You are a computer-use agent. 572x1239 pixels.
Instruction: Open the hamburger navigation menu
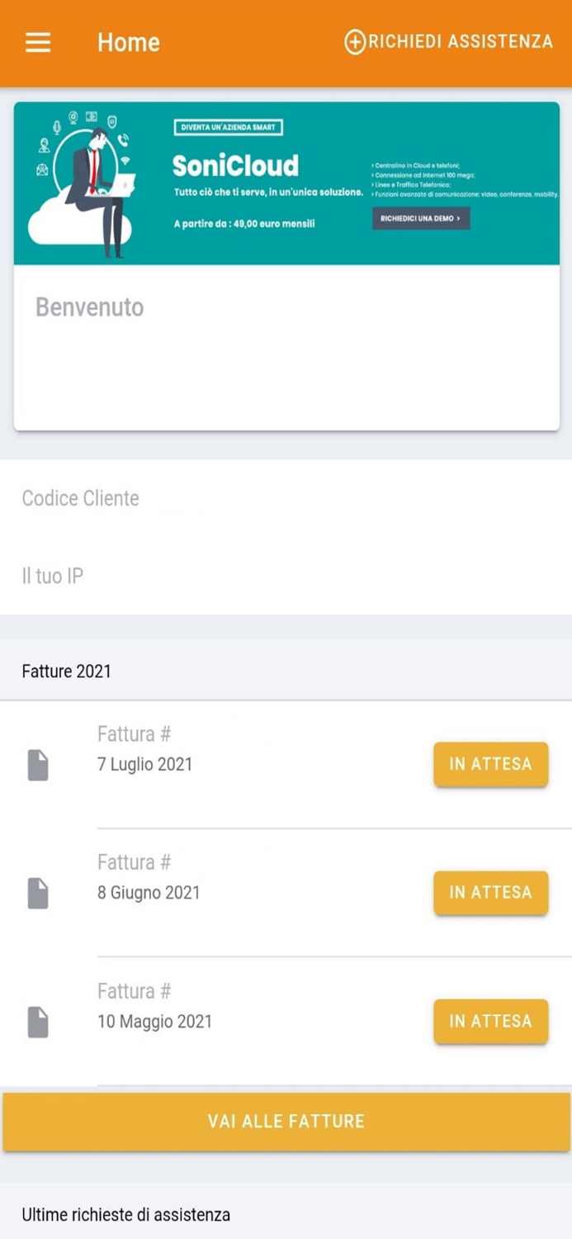[38, 42]
